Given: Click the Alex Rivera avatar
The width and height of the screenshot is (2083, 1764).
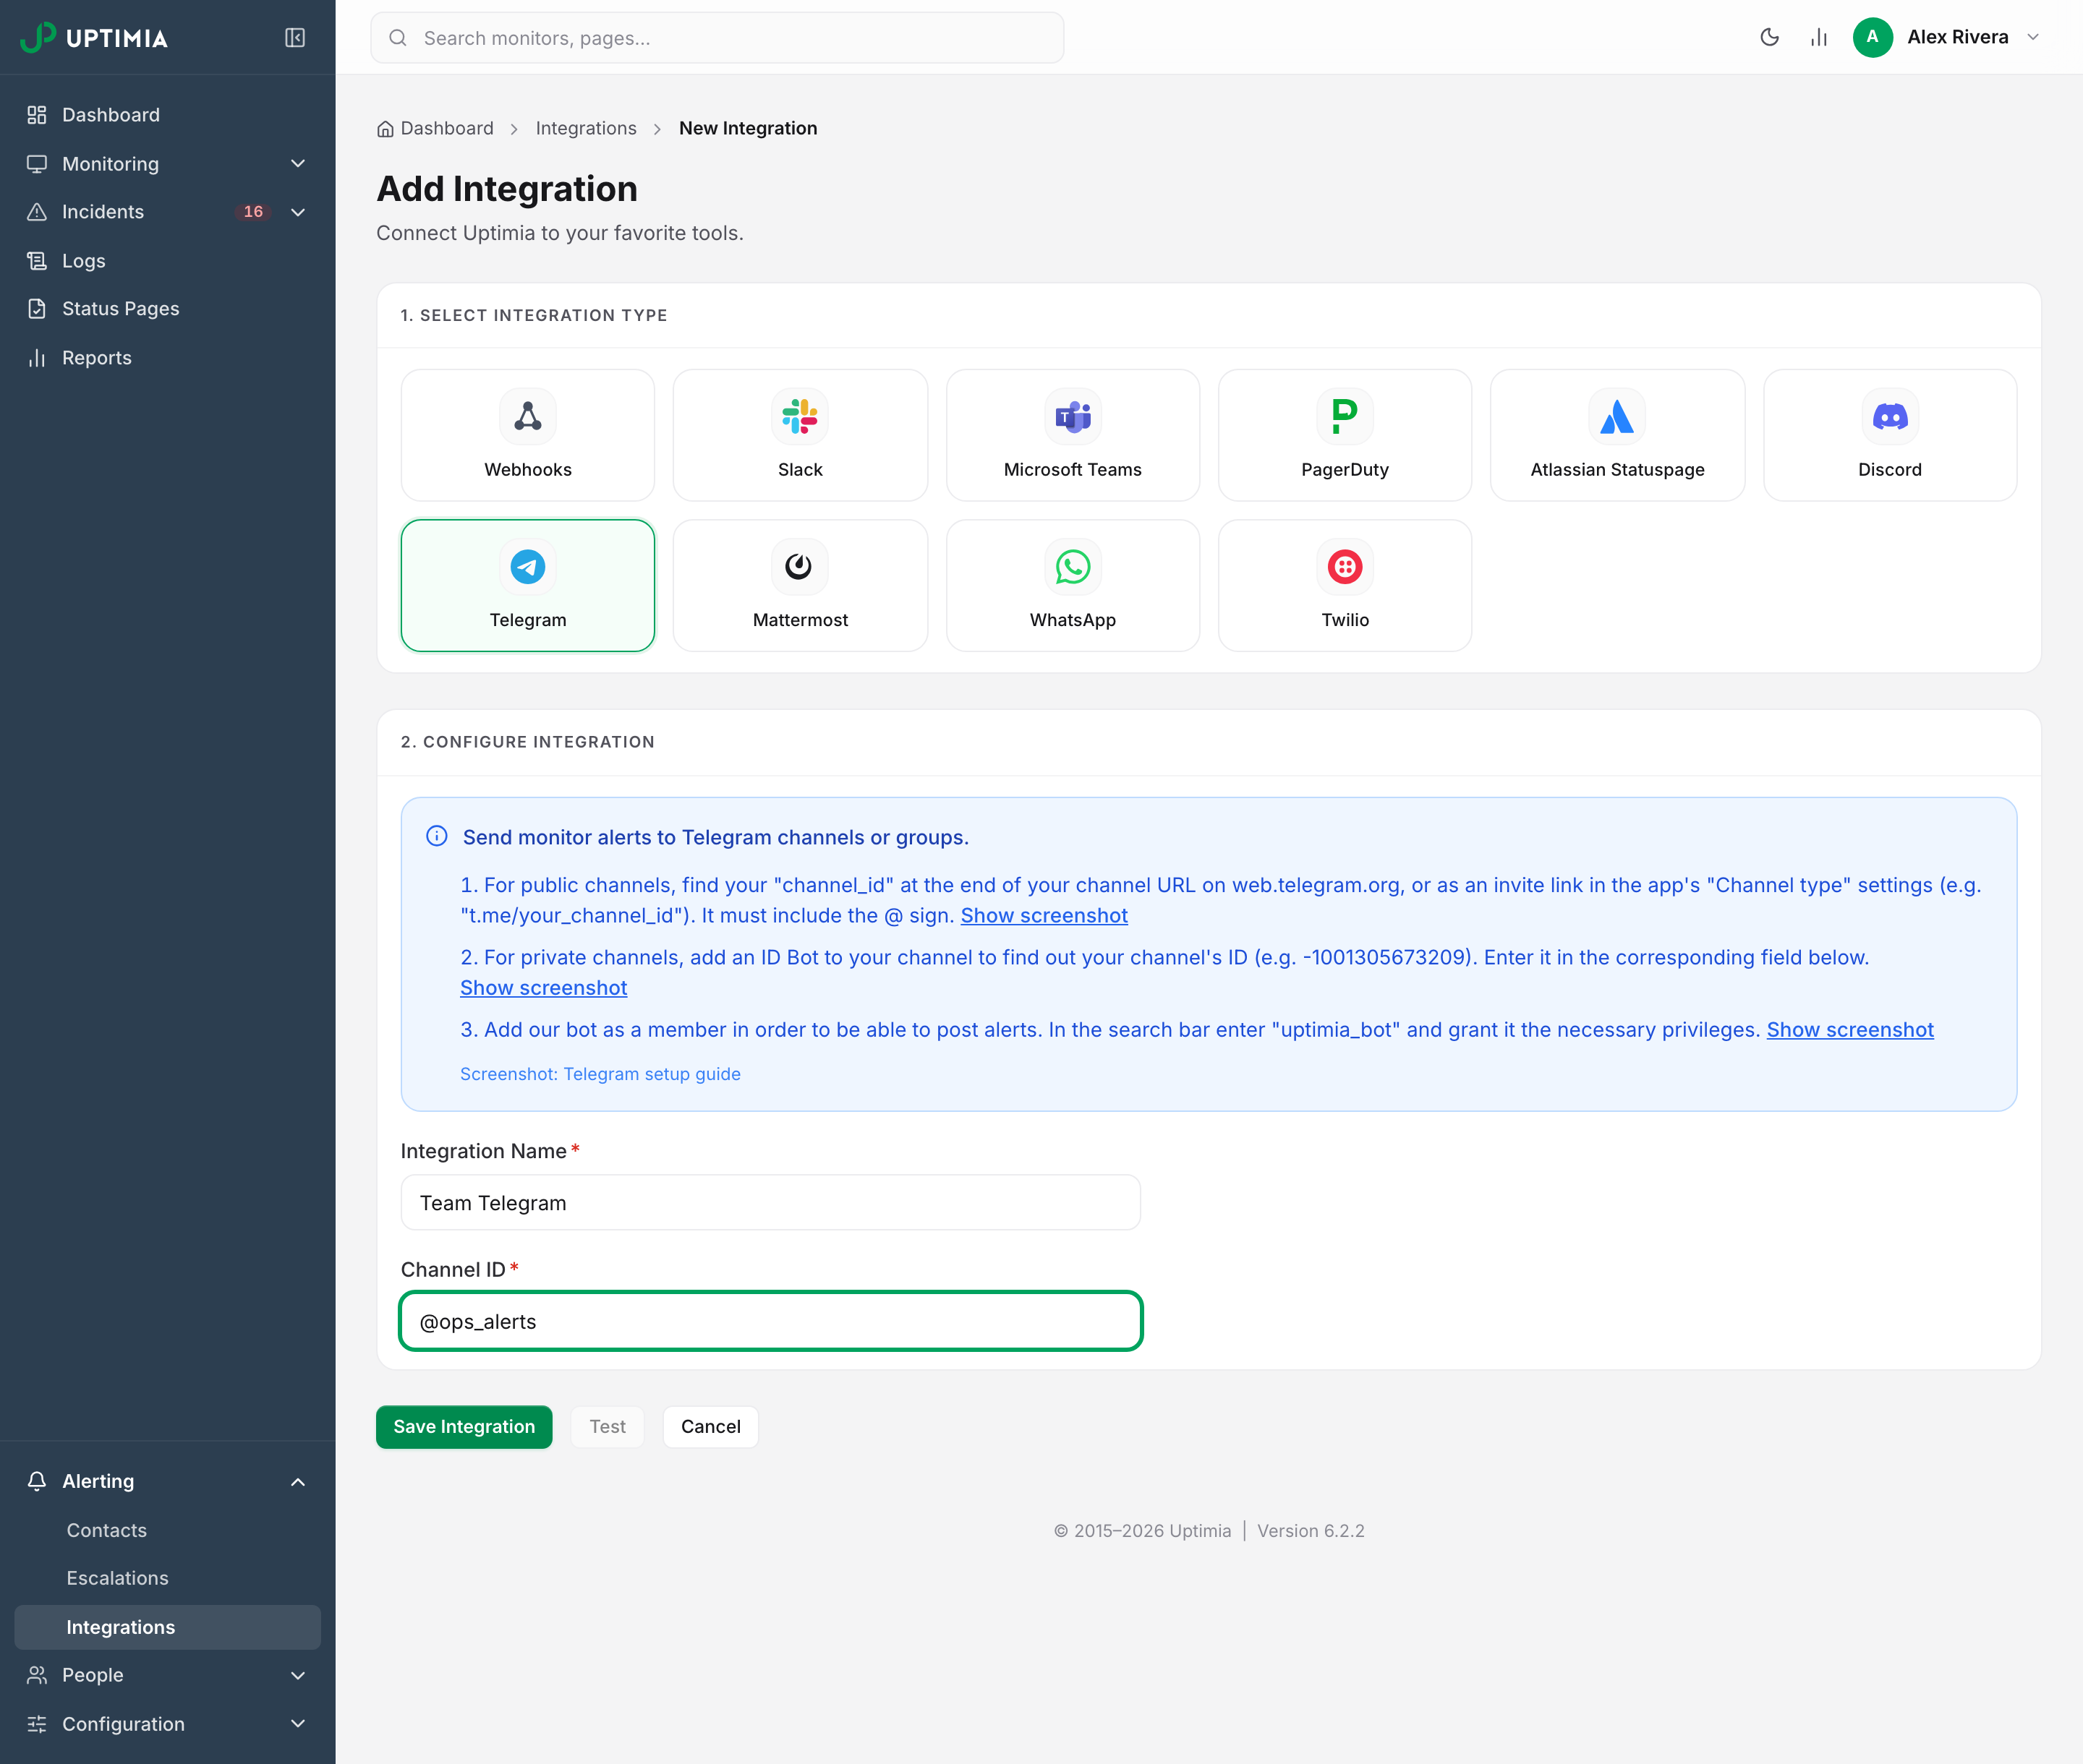Looking at the screenshot, I should pos(1872,37).
